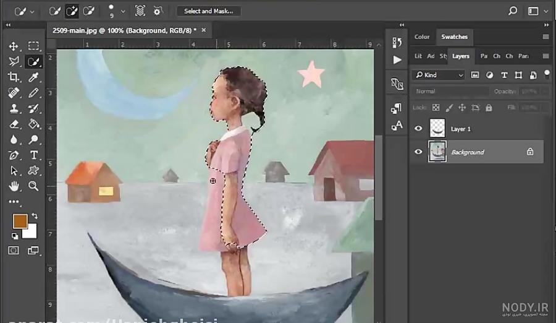
Task: Toggle Background layer visibility eye
Action: click(418, 152)
